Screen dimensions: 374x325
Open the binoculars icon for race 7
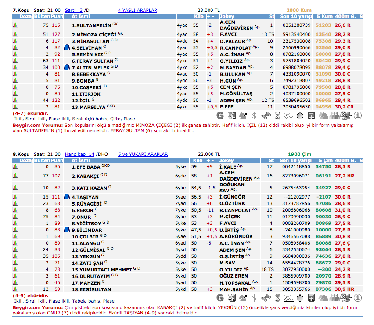(x=266, y=116)
